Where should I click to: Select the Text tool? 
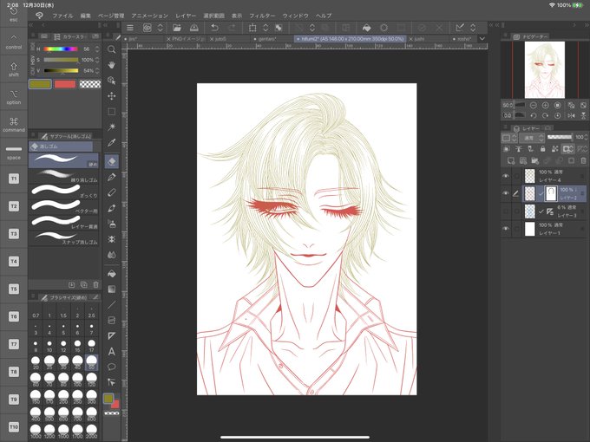point(111,352)
